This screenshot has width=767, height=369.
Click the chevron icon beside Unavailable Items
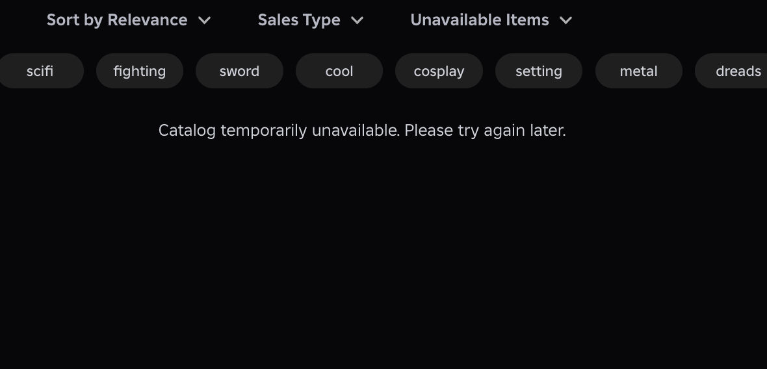click(566, 20)
